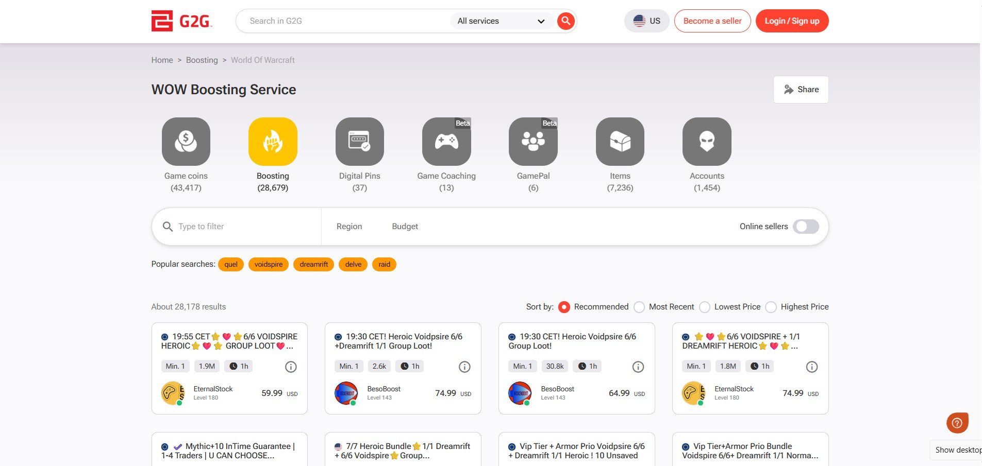This screenshot has height=466, width=982.
Task: Select the GamePal category icon
Action: point(533,142)
